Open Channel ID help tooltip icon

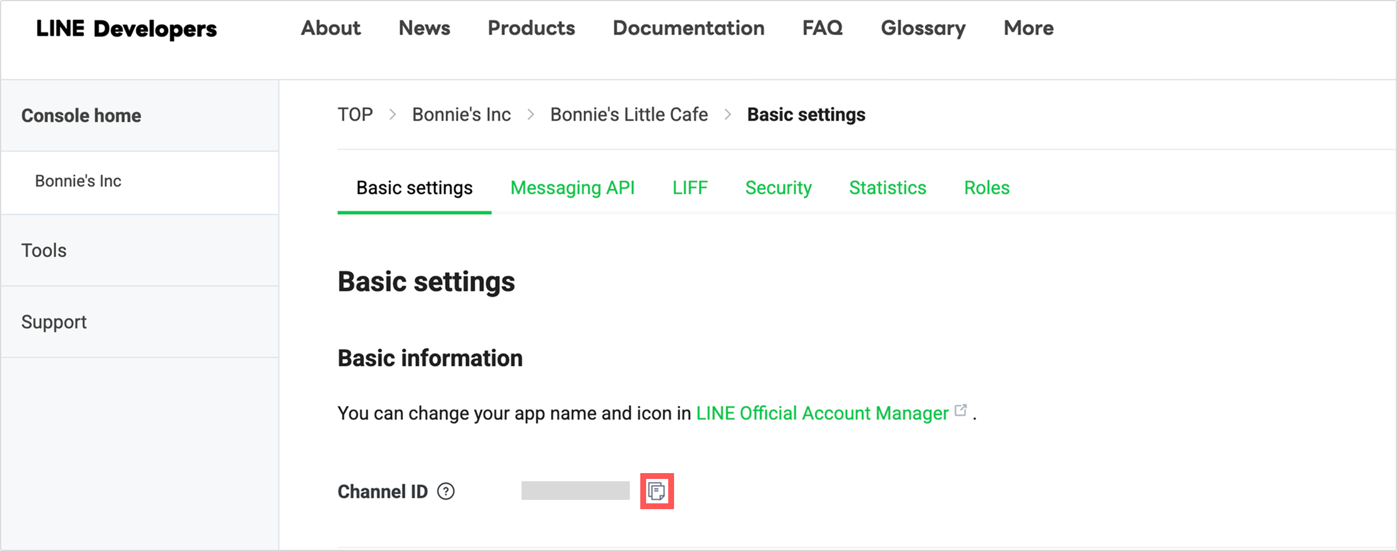click(x=446, y=492)
